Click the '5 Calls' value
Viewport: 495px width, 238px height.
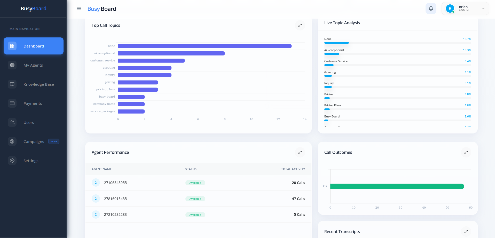coord(300,215)
